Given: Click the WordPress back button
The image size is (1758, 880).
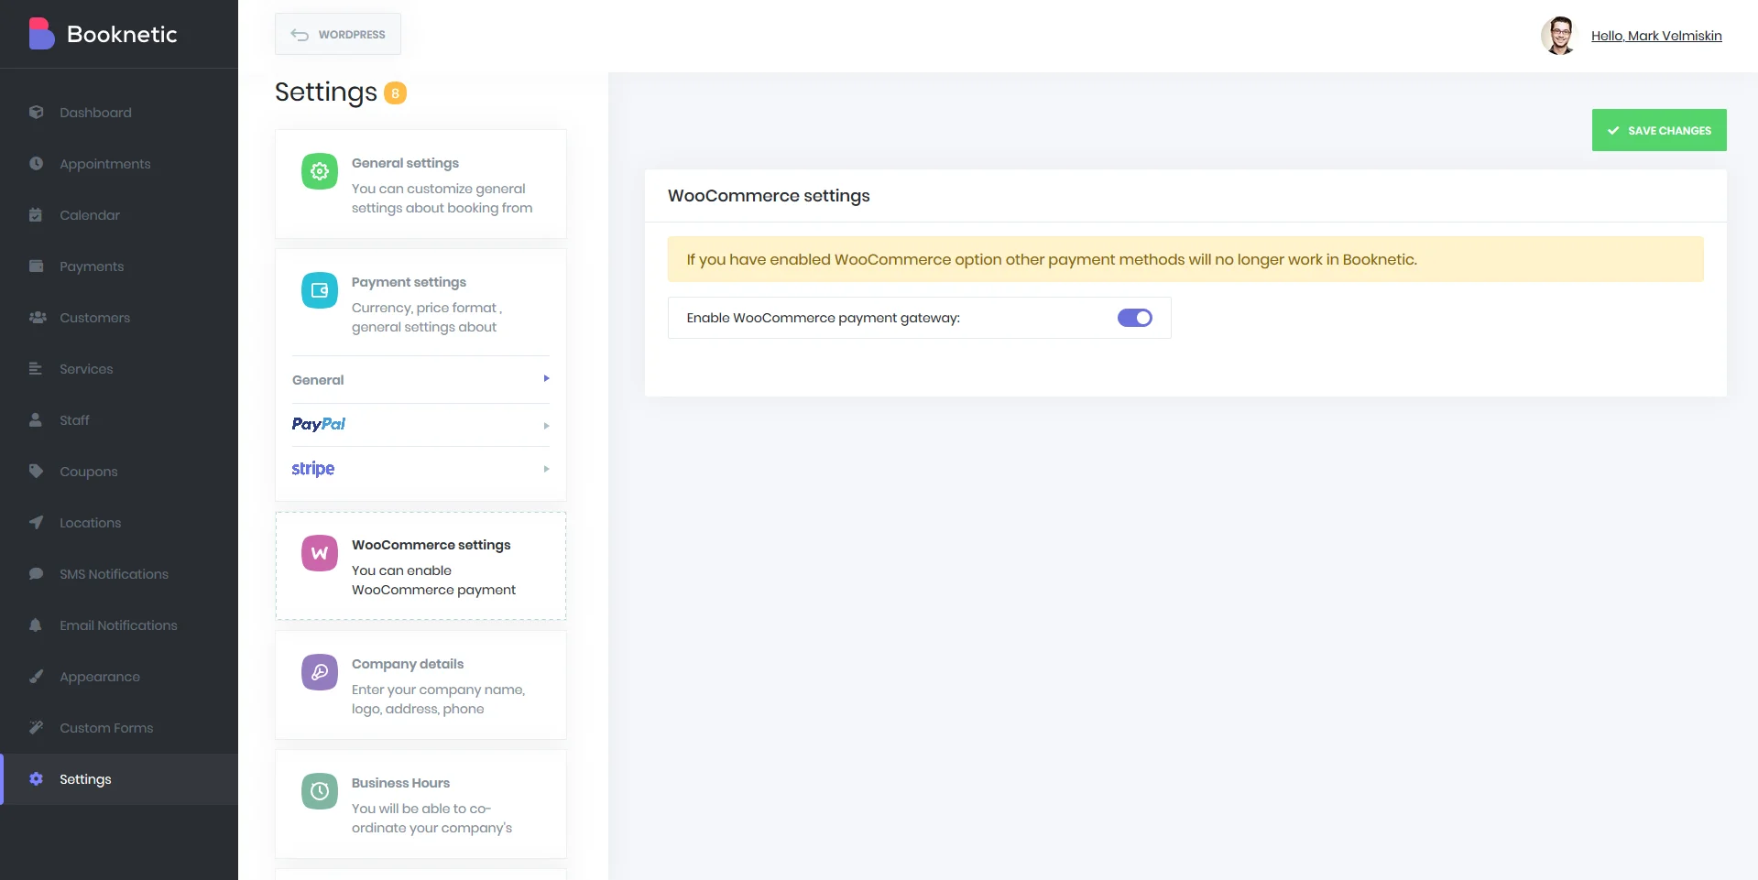Looking at the screenshot, I should coord(337,34).
